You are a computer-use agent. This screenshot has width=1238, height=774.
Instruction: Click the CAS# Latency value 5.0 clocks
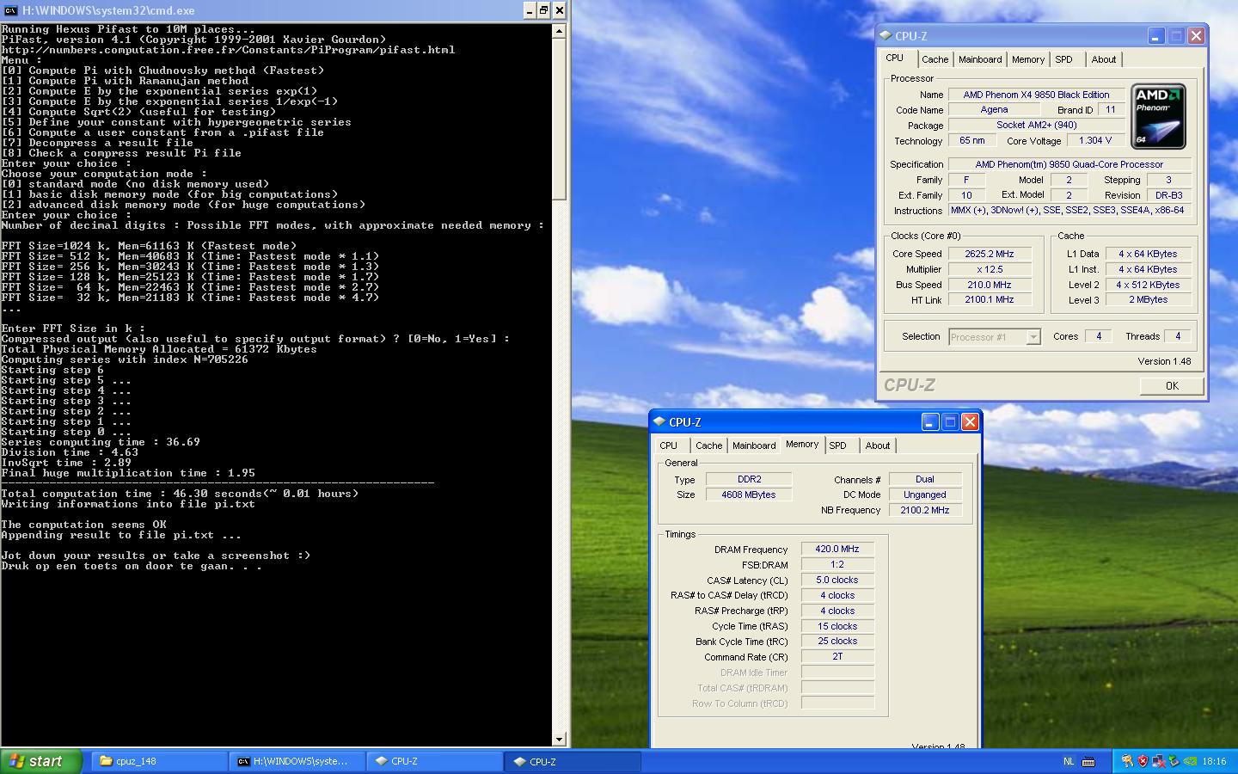[837, 580]
